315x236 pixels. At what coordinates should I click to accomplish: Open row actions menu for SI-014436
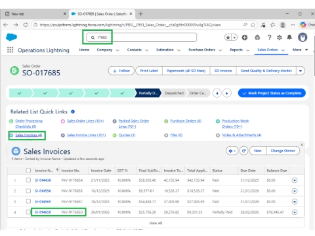click(x=295, y=180)
